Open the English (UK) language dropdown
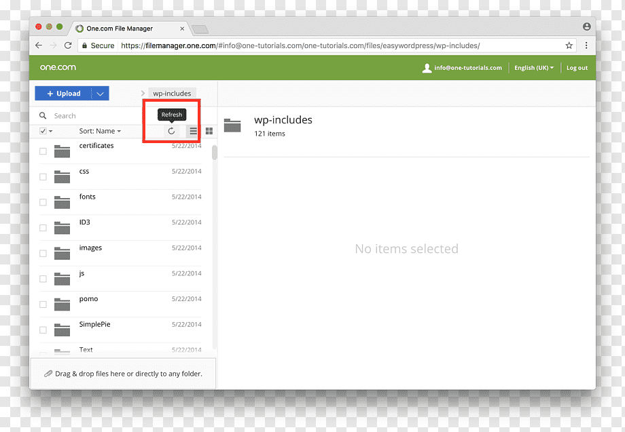 pyautogui.click(x=534, y=68)
